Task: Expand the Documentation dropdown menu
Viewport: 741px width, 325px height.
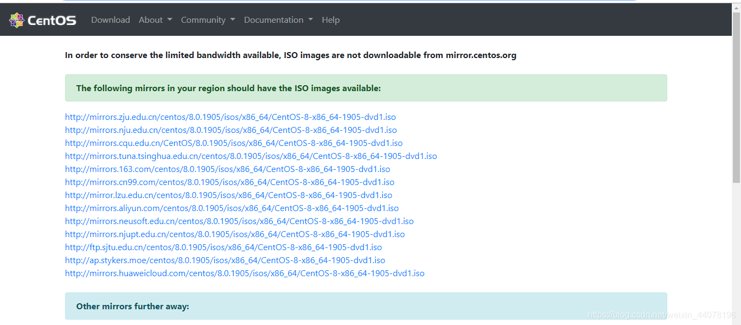Action: pos(278,20)
